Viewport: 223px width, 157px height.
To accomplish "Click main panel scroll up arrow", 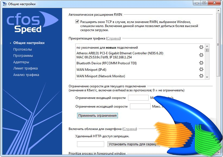I will [218, 11].
